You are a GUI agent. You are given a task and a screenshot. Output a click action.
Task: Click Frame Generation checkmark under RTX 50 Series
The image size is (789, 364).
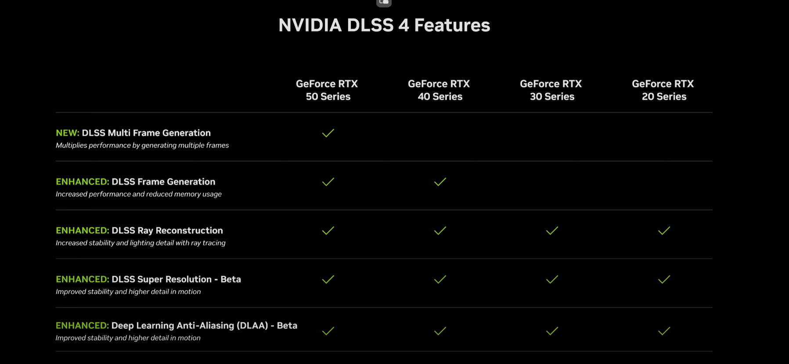pos(328,182)
